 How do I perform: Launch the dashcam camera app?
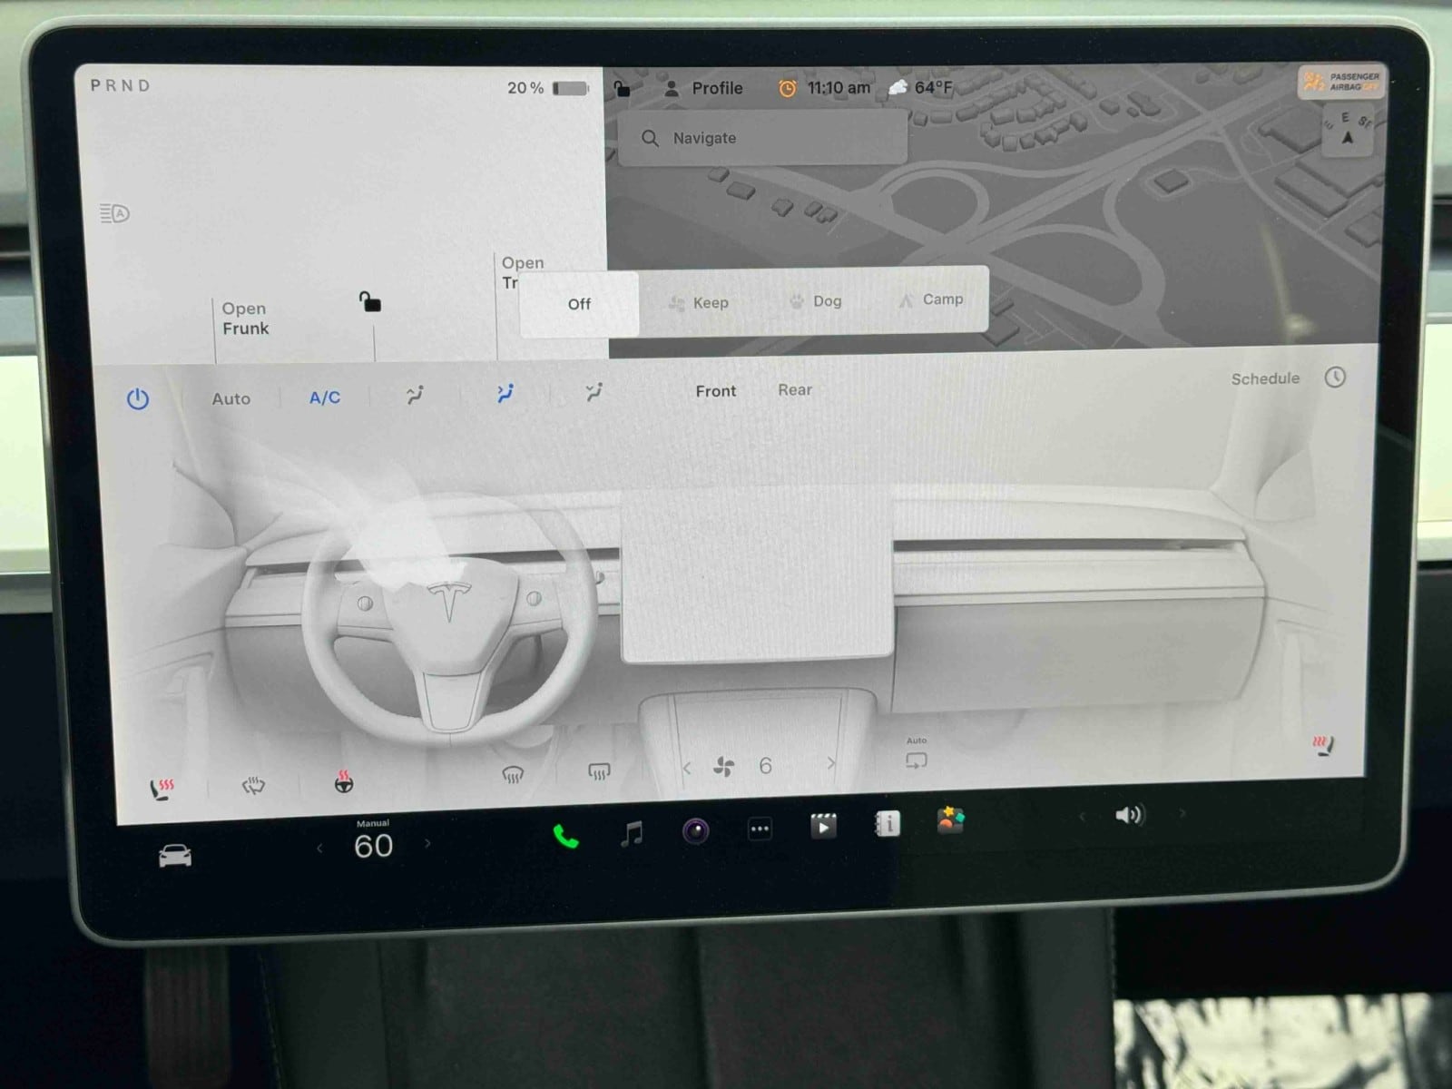pyautogui.click(x=696, y=830)
